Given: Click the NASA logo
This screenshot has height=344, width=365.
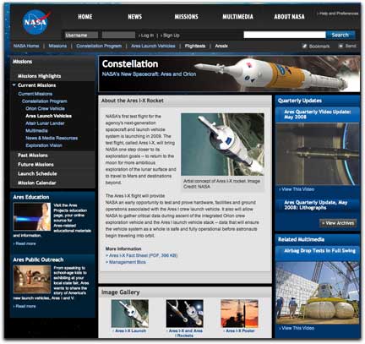Looking at the screenshot, I should click(35, 22).
